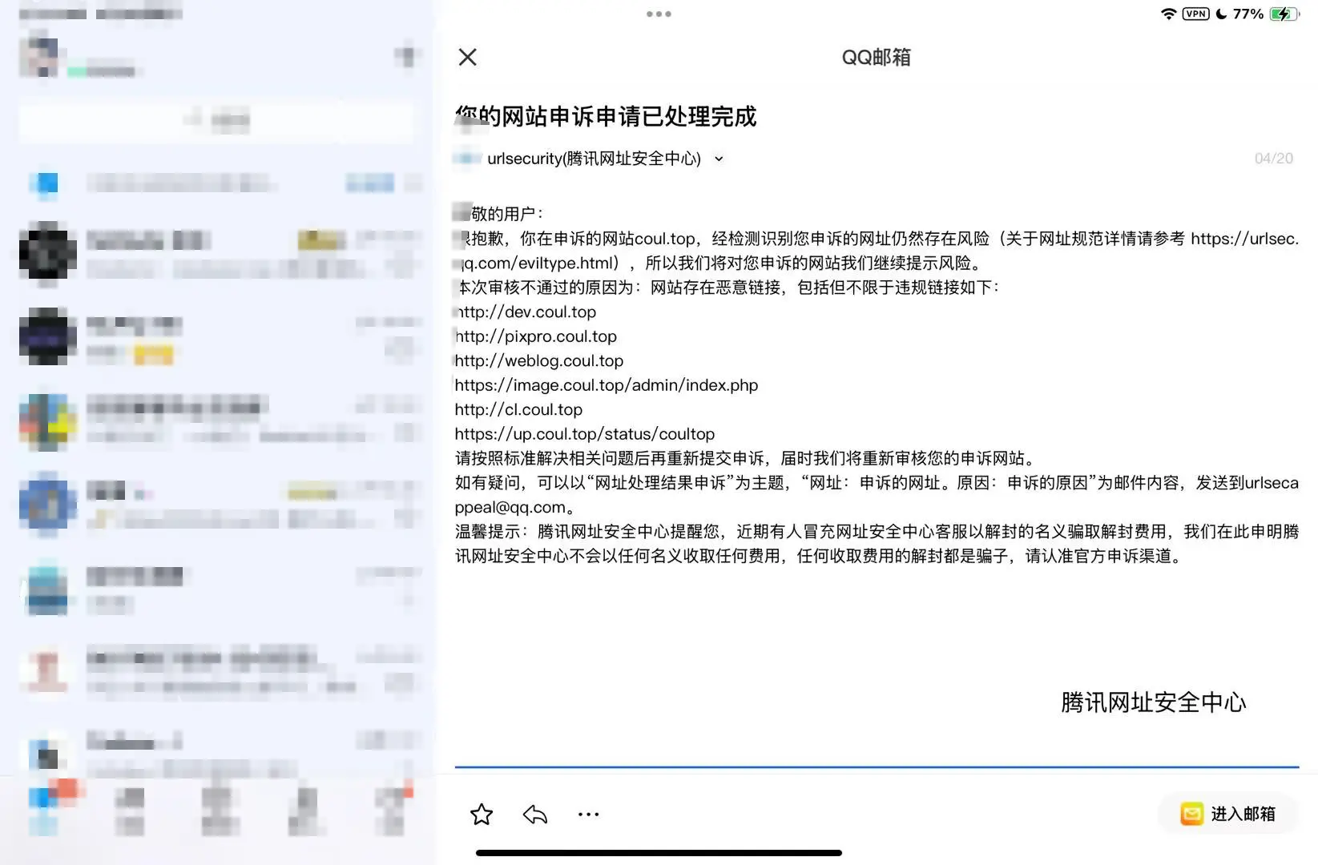This screenshot has width=1318, height=865.
Task: Click the QQ邮箱 title
Action: click(876, 57)
